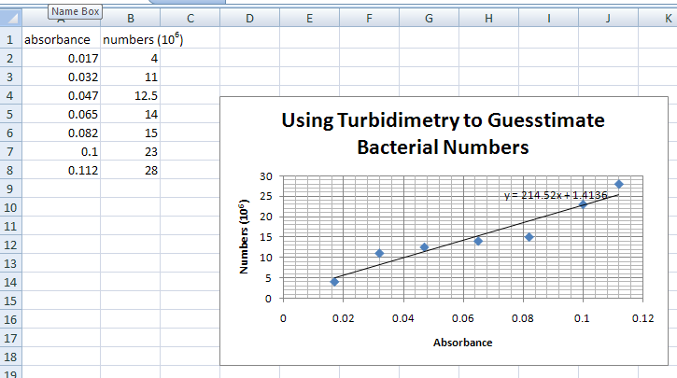Select row 1 via its row header
Screen dimensions: 677x378
(9, 40)
